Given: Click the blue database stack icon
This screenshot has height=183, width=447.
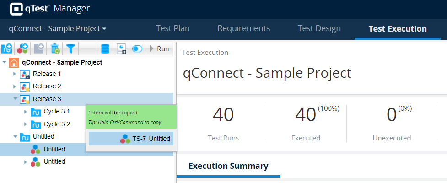Looking at the screenshot, I should pos(105,48).
